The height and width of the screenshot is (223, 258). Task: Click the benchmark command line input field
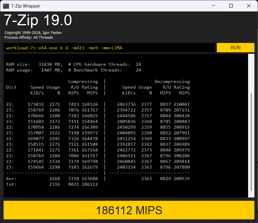point(109,48)
